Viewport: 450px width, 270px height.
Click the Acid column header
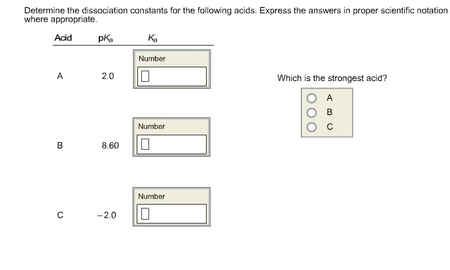tap(63, 37)
